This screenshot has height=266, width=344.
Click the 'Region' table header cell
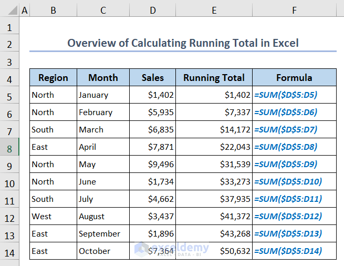pyautogui.click(x=53, y=78)
